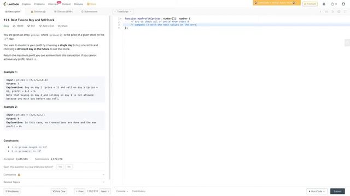Screen dimensions: 350x196
Task: Open the Explore menu
Action: coord(26,4)
